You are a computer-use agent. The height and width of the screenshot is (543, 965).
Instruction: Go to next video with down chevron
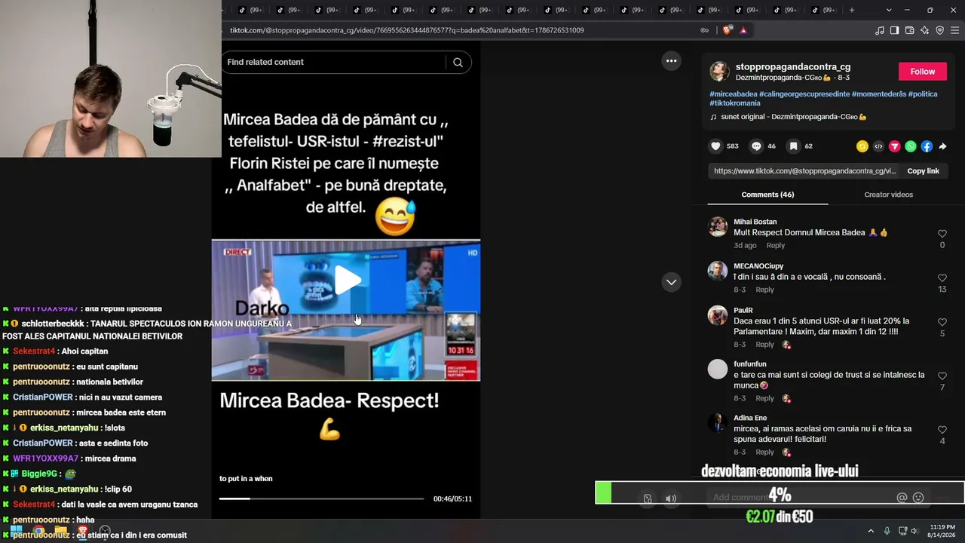coord(671,282)
